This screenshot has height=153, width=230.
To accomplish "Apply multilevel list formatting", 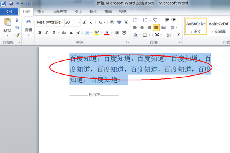I will pos(155,20).
